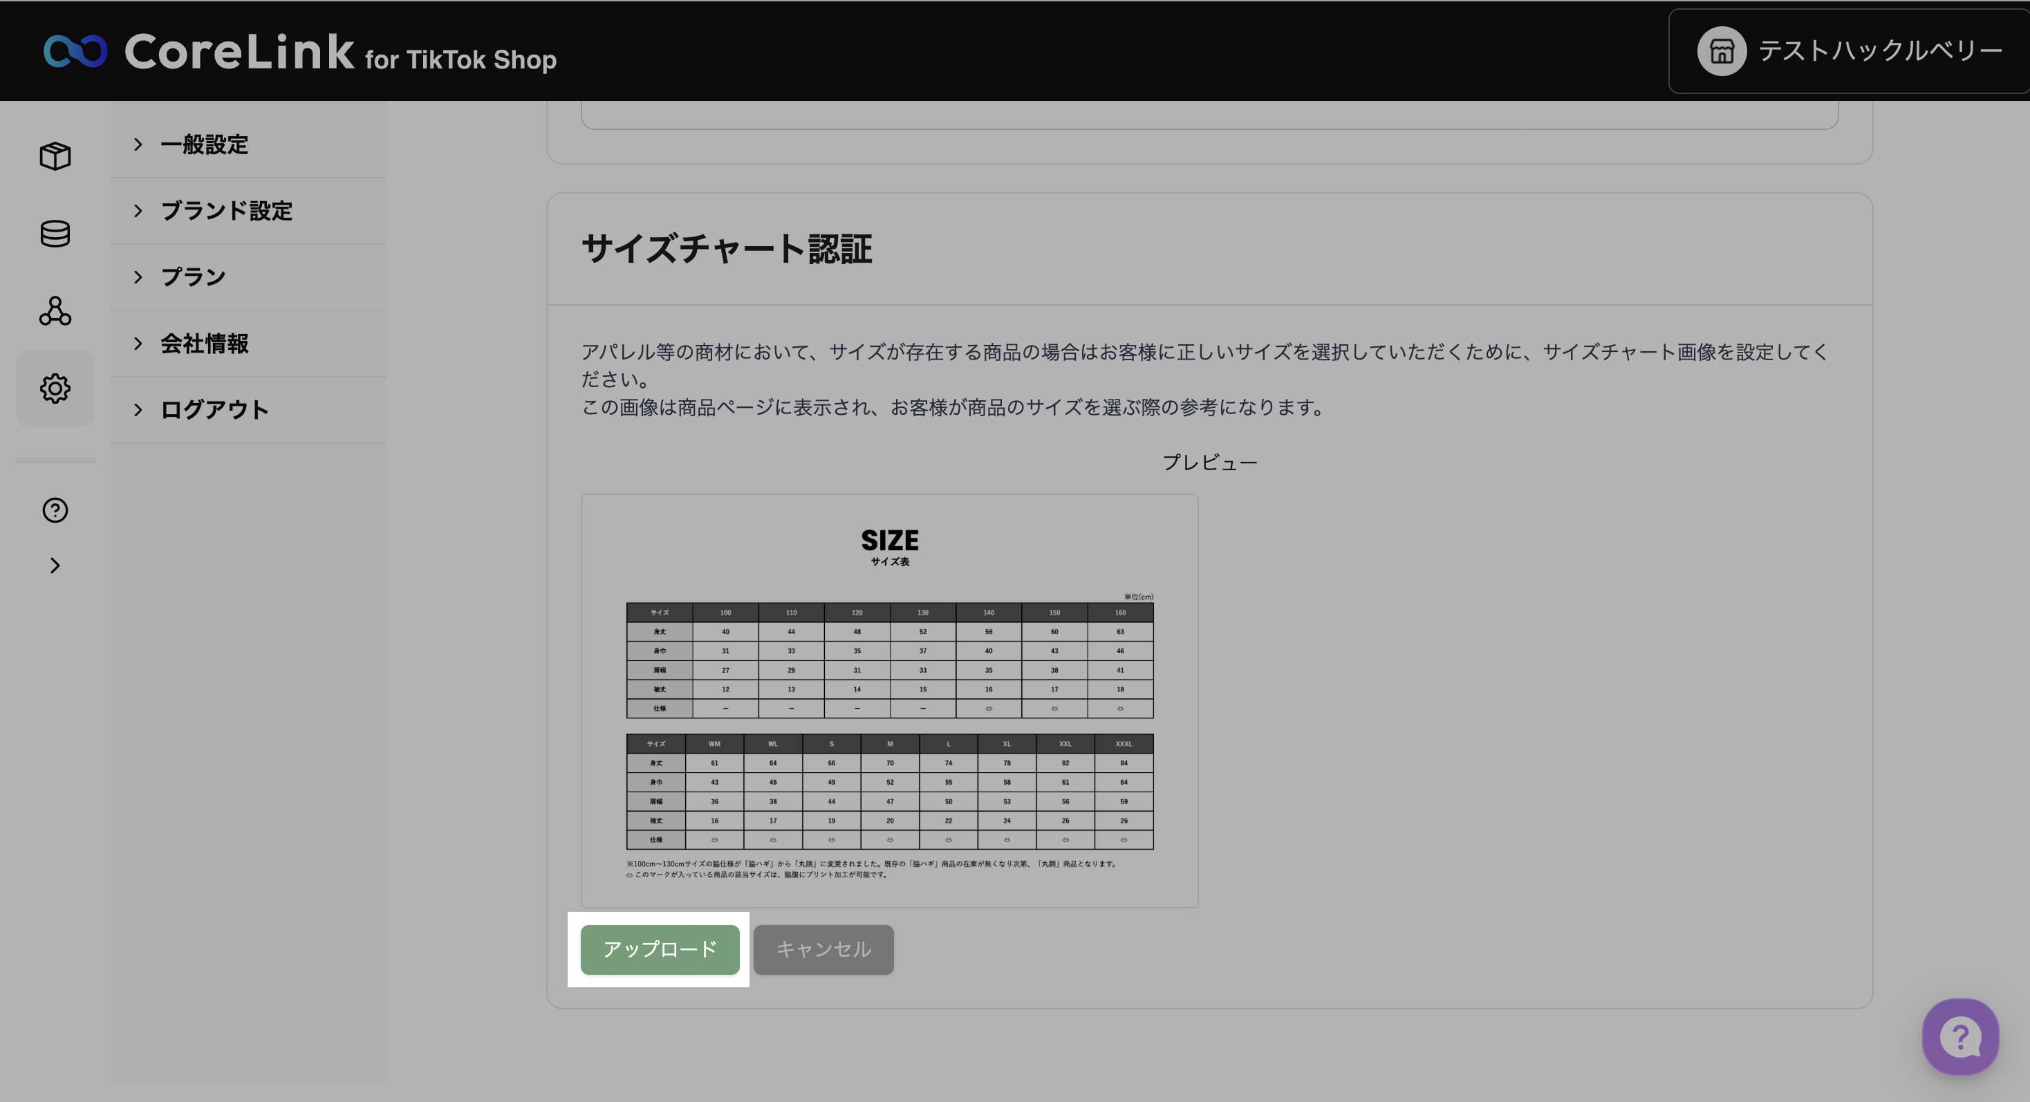The height and width of the screenshot is (1102, 2030).
Task: Open the integrations nodes icon in sidebar
Action: click(55, 311)
